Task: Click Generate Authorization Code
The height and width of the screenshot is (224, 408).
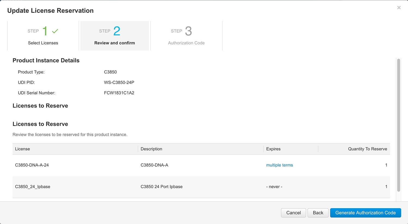Action: click(x=366, y=213)
